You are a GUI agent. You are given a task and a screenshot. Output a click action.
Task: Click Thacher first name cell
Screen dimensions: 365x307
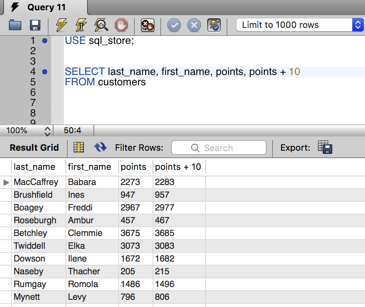pos(92,272)
